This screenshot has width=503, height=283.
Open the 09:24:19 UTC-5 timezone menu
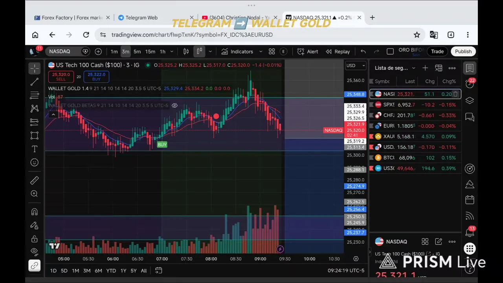point(346,270)
